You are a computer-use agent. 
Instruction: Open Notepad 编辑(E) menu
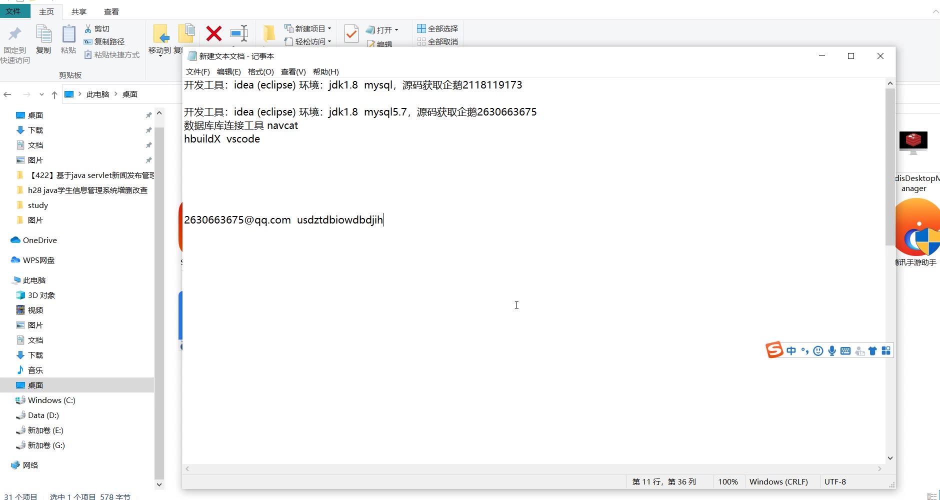click(229, 71)
